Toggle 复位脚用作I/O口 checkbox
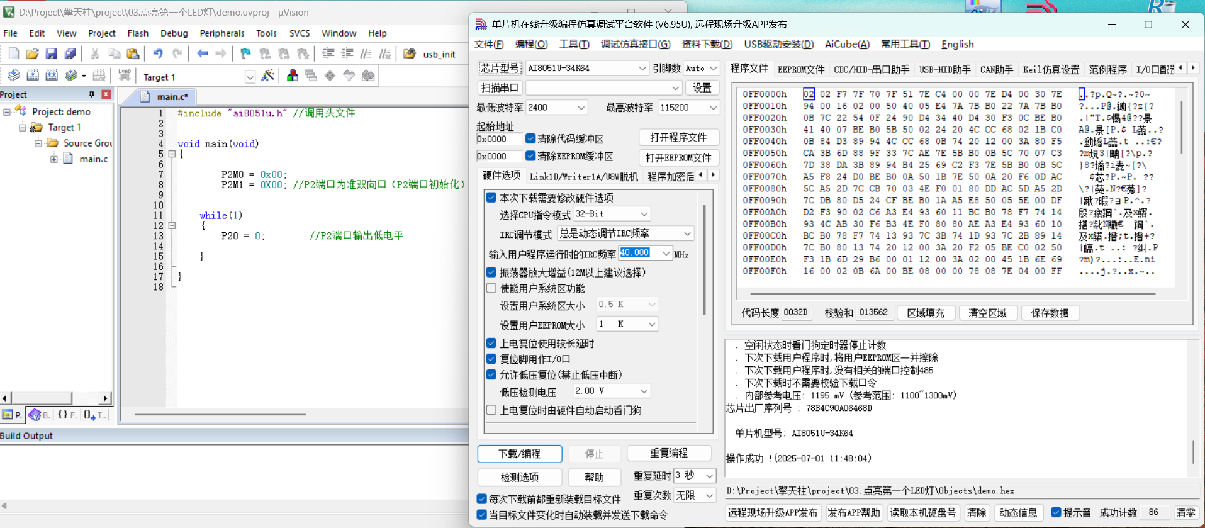This screenshot has width=1205, height=528. pyautogui.click(x=491, y=359)
